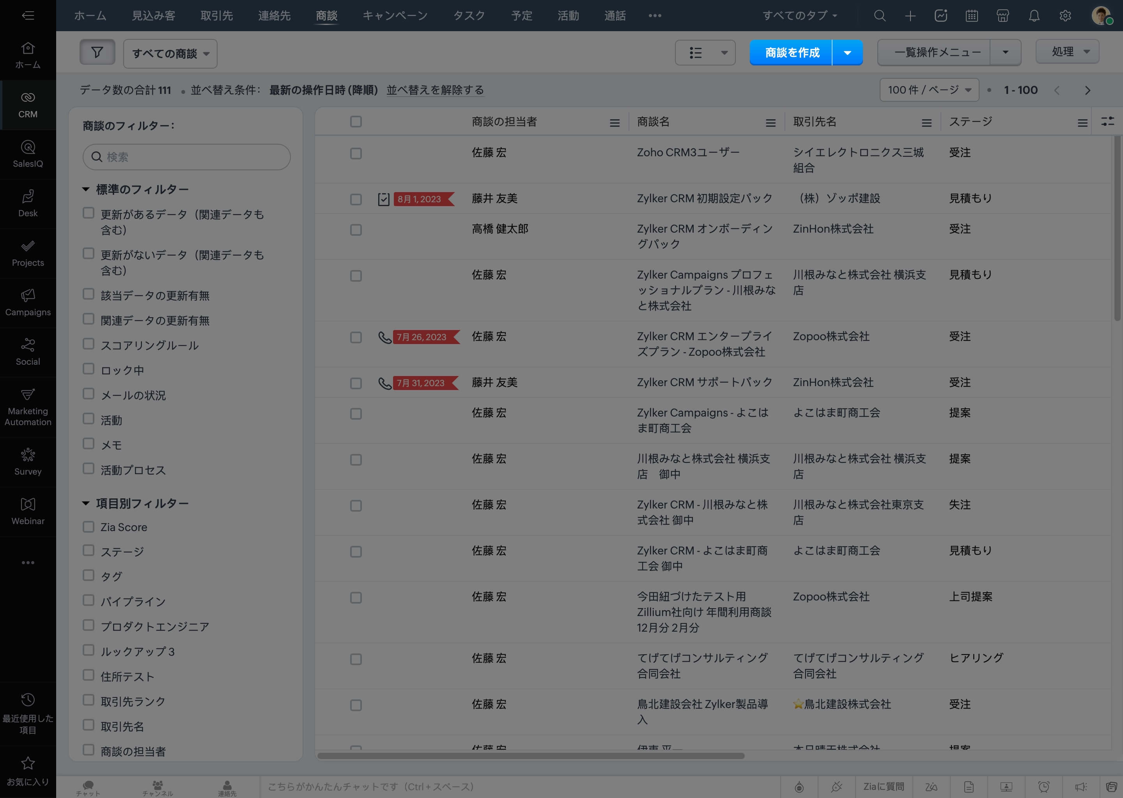The width and height of the screenshot is (1123, 798).
Task: Click the filter funnel icon
Action: point(97,52)
